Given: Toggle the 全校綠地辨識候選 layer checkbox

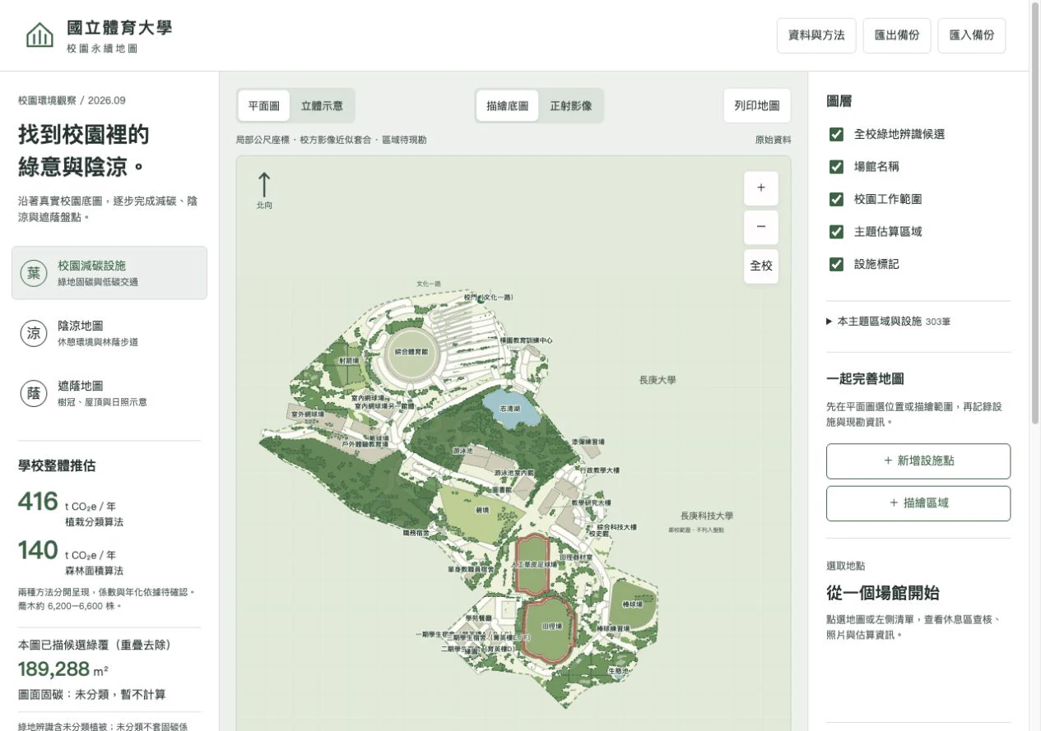Looking at the screenshot, I should tap(836, 134).
